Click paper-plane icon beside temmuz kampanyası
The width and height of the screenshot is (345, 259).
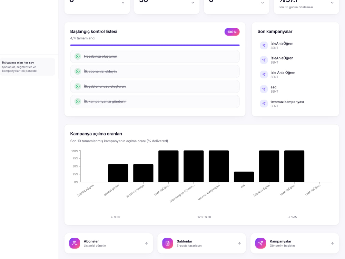point(264,104)
